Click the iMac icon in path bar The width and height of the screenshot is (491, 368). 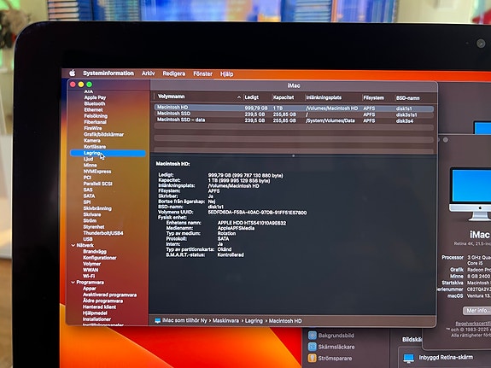(x=158, y=321)
